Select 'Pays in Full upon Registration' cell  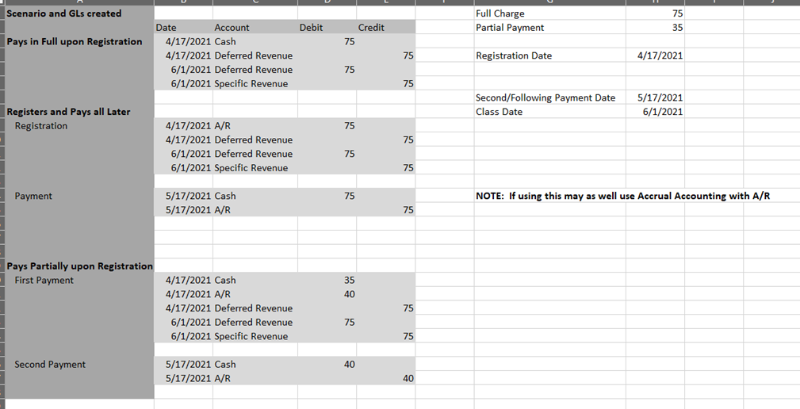pyautogui.click(x=79, y=41)
